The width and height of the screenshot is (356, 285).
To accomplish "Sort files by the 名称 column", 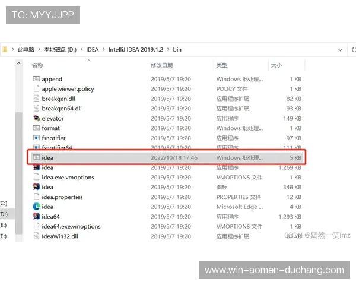I will 37,65.
